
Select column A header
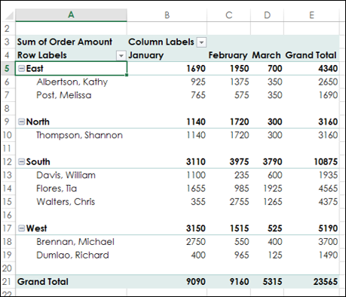[x=71, y=15]
